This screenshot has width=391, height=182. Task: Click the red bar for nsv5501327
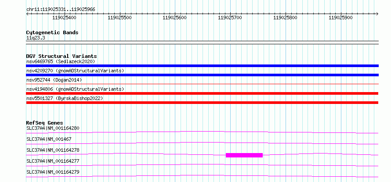pos(202,103)
